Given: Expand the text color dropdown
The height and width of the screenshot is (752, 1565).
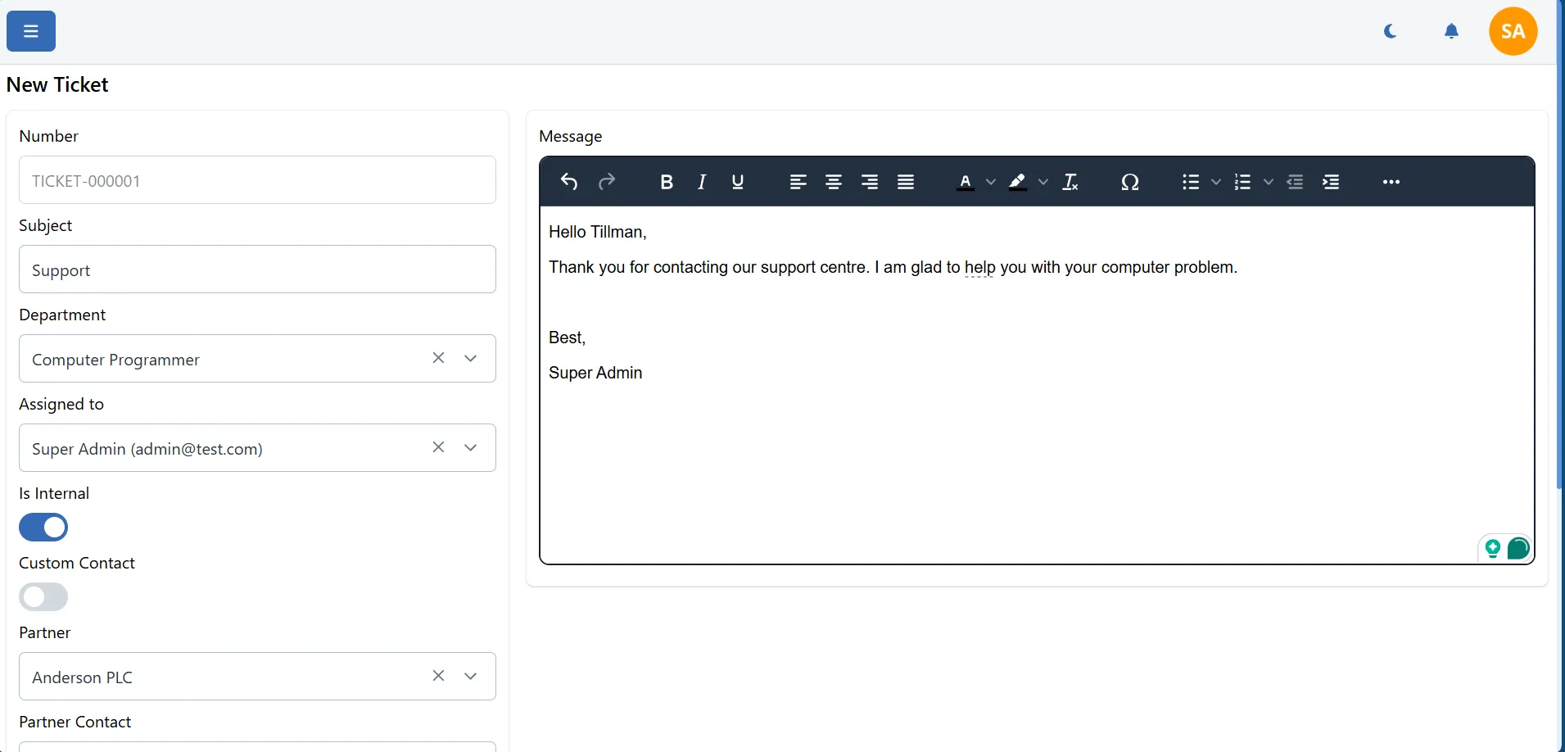Looking at the screenshot, I should coord(992,182).
